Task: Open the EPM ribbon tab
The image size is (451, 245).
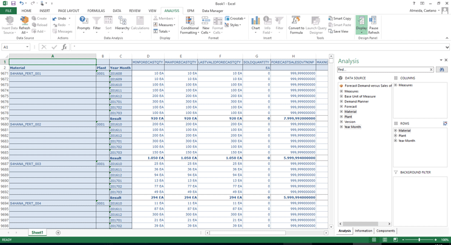Action: [x=190, y=11]
